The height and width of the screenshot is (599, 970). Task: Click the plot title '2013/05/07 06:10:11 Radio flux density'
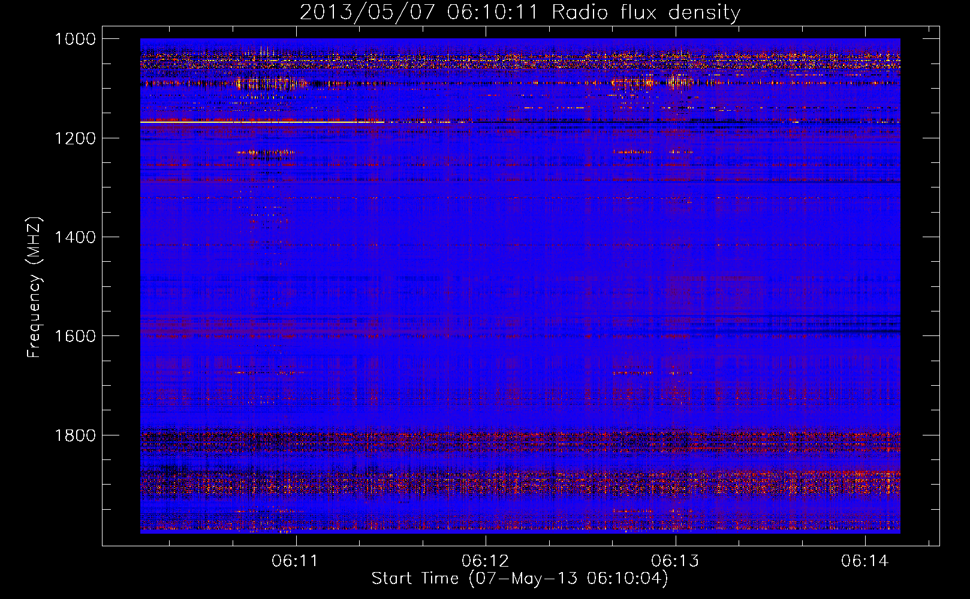click(520, 12)
